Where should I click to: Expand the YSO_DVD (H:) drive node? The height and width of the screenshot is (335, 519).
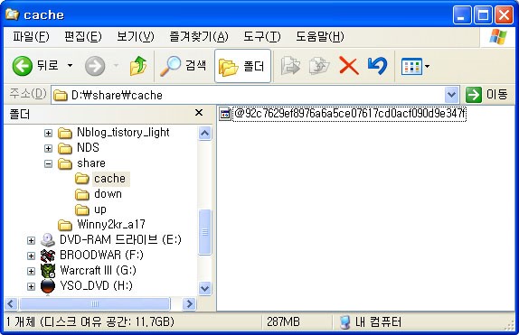point(31,286)
